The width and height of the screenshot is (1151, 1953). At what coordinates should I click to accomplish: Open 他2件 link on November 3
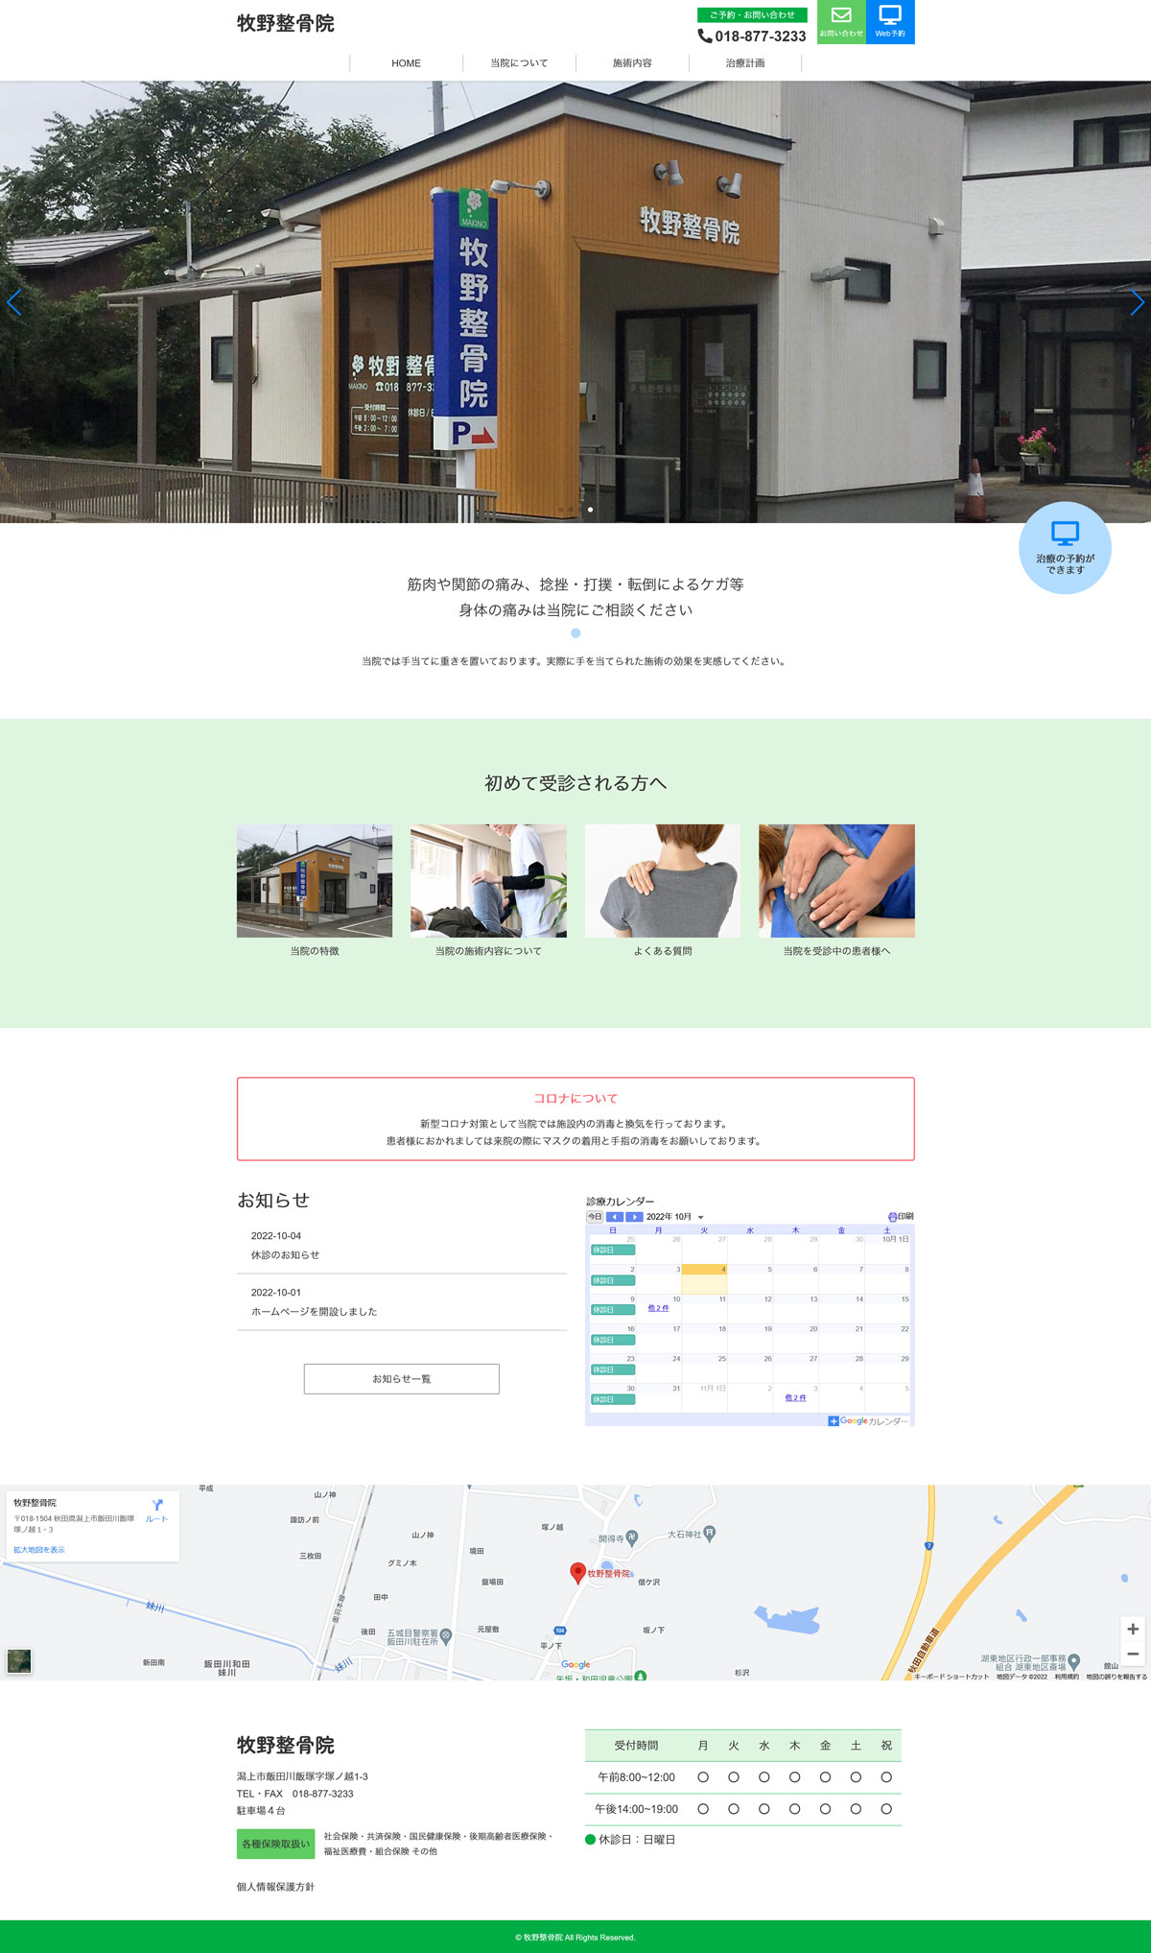[x=795, y=1397]
